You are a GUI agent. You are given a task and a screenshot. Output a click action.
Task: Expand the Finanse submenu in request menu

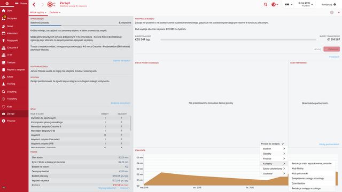274,159
